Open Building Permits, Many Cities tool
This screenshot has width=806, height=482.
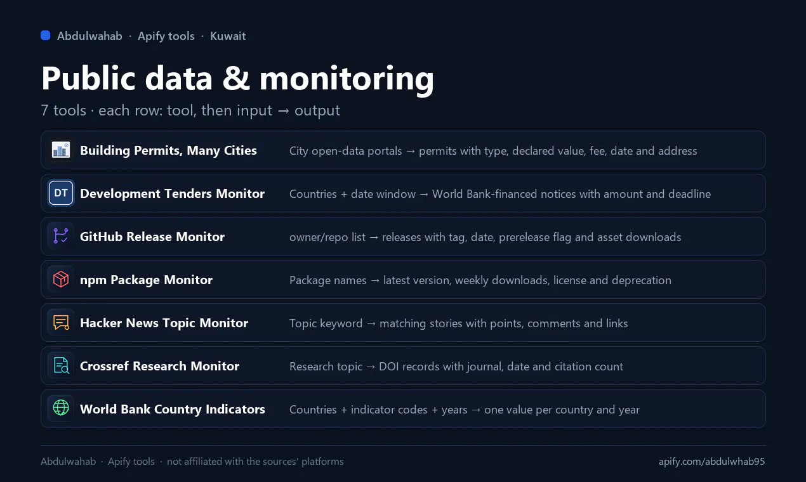click(403, 150)
